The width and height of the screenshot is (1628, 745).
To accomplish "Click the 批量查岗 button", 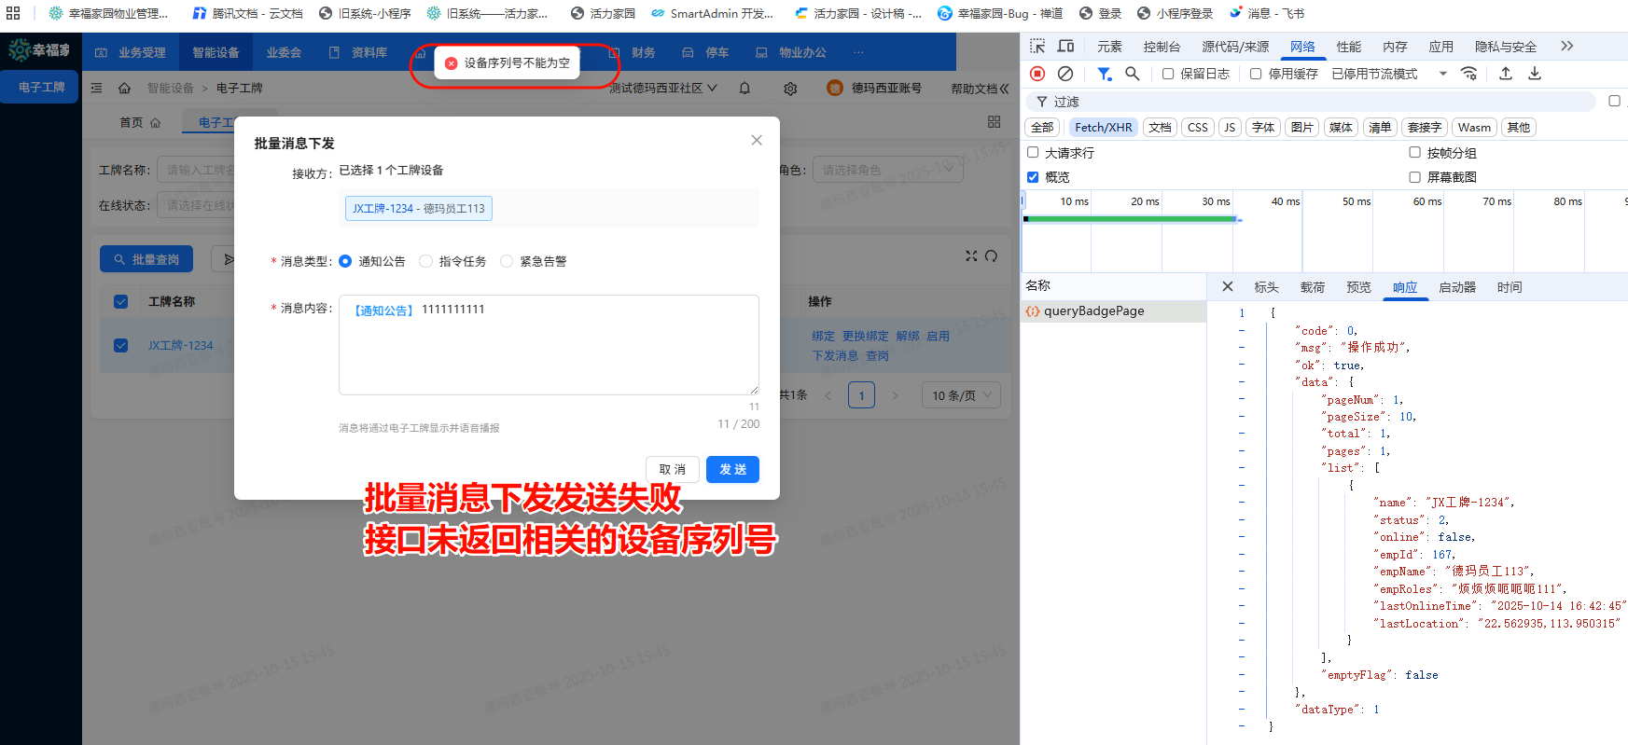I will pos(146,259).
